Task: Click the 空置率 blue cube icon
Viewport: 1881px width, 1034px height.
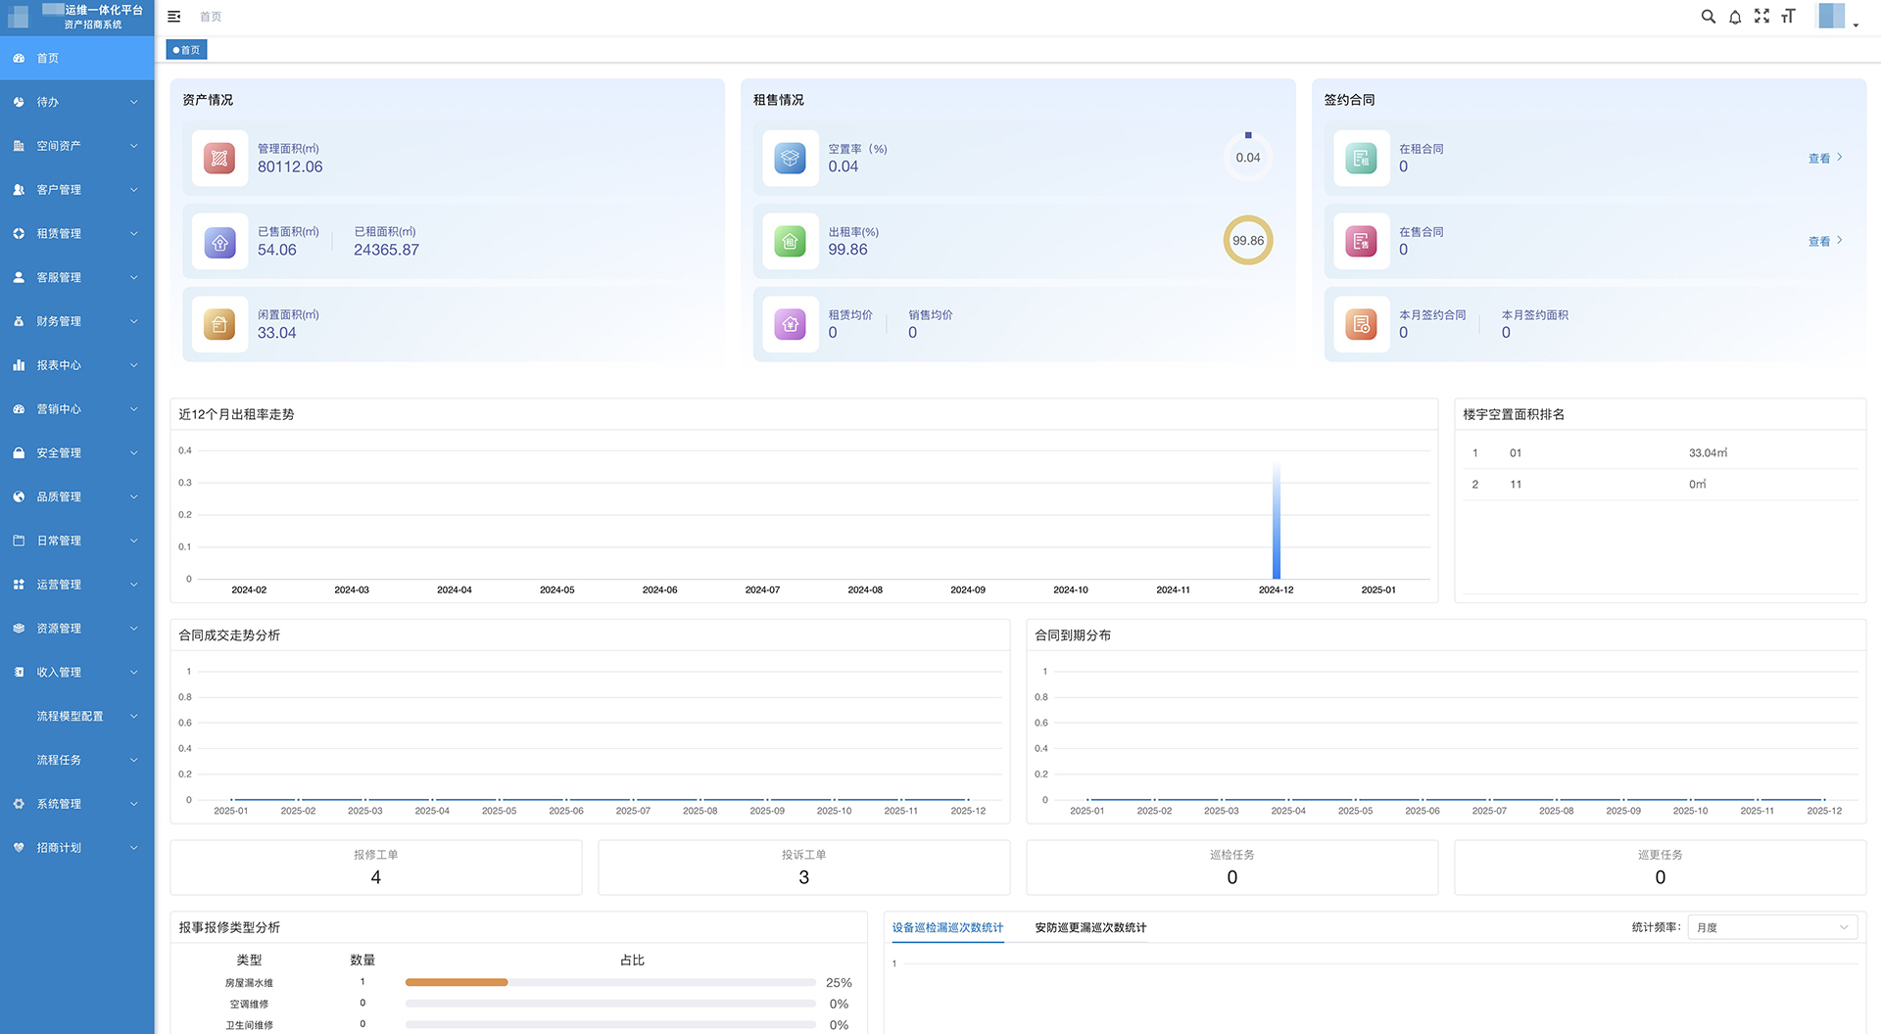Action: point(790,158)
